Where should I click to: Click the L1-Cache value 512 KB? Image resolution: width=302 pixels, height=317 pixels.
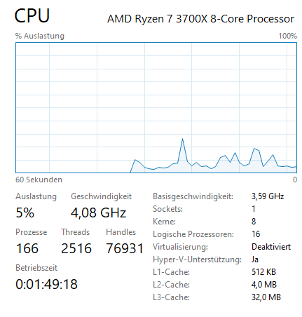pos(263,272)
